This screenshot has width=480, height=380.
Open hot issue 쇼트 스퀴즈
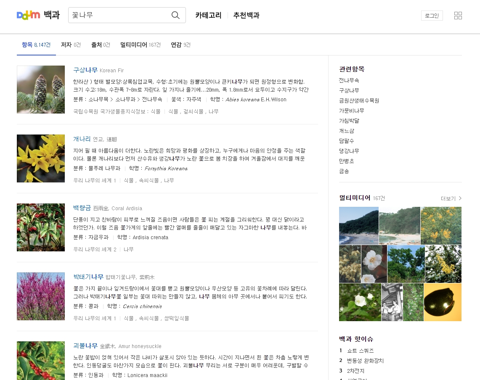coord(360,351)
